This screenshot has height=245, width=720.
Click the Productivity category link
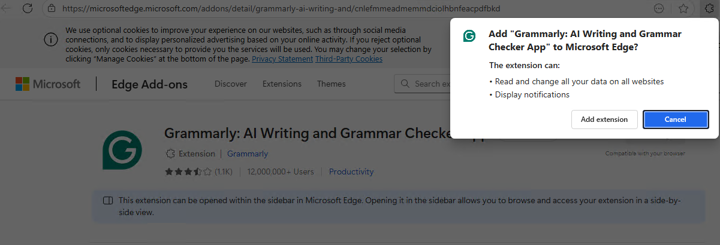point(351,171)
